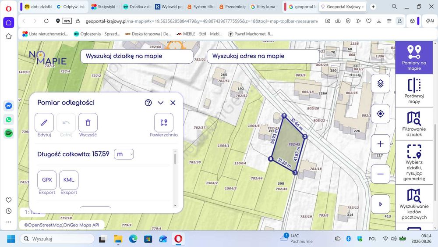Click the Edytuj pencil icon

point(44,122)
